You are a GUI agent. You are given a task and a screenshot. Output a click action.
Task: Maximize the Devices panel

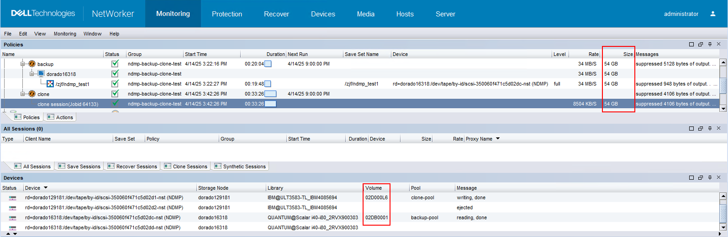(x=691, y=178)
